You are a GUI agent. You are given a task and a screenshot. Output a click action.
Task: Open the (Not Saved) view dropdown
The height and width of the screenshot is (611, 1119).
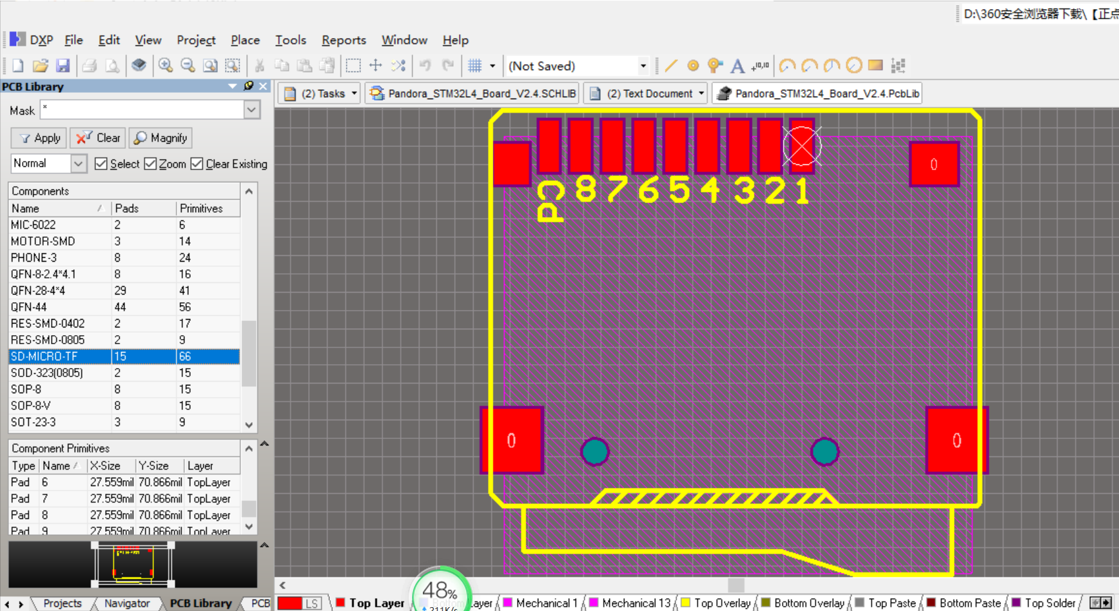pyautogui.click(x=643, y=66)
